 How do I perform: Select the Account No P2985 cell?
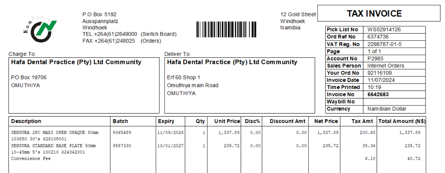click(x=394, y=59)
